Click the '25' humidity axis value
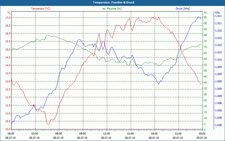The height and width of the screenshot is (141, 225). click(x=205, y=100)
